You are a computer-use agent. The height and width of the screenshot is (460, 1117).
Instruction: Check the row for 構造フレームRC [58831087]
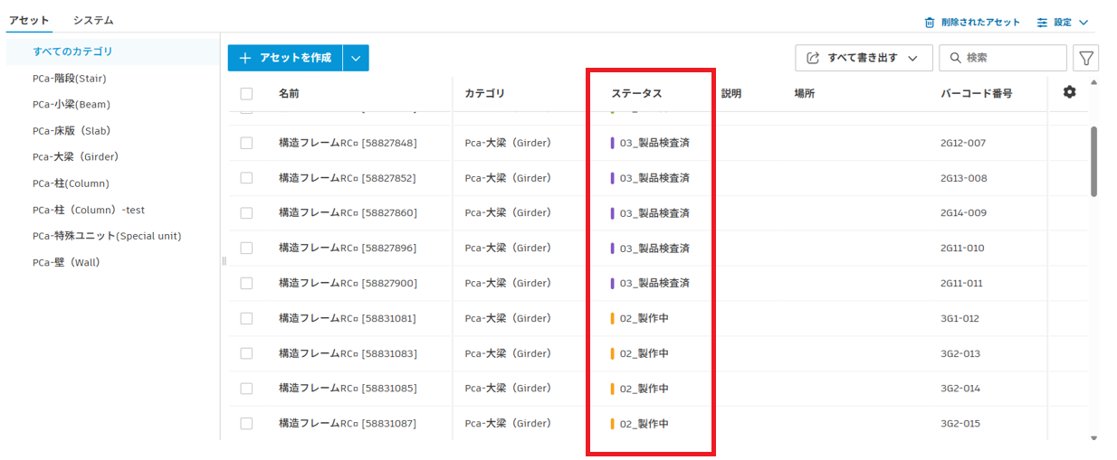pos(246,423)
